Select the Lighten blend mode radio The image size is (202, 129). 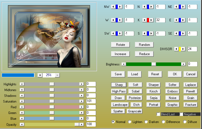(130, 122)
